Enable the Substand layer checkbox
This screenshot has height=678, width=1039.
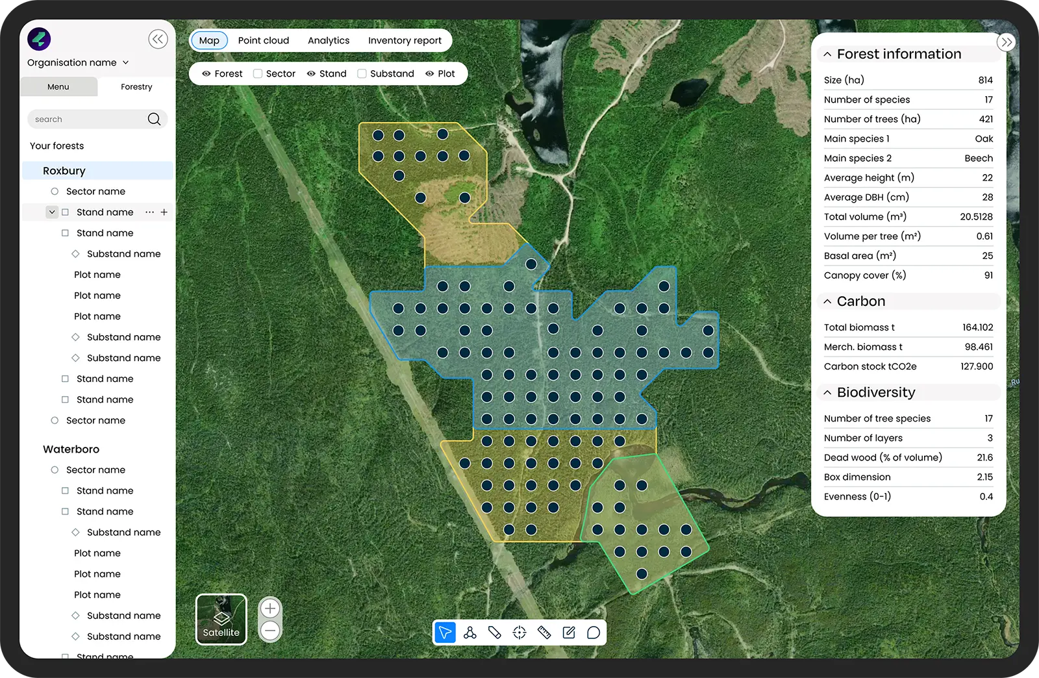[x=362, y=73]
